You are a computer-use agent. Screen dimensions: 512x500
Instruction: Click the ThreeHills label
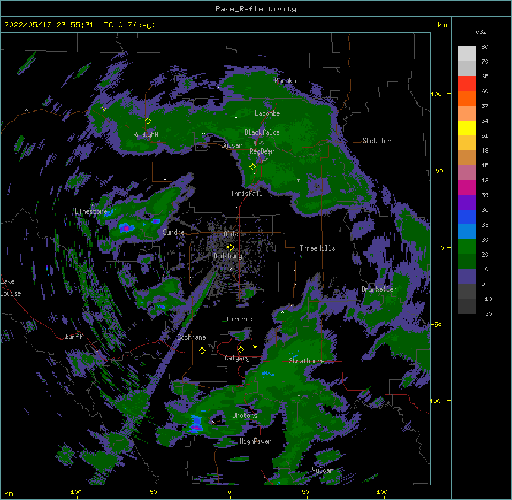(x=317, y=248)
